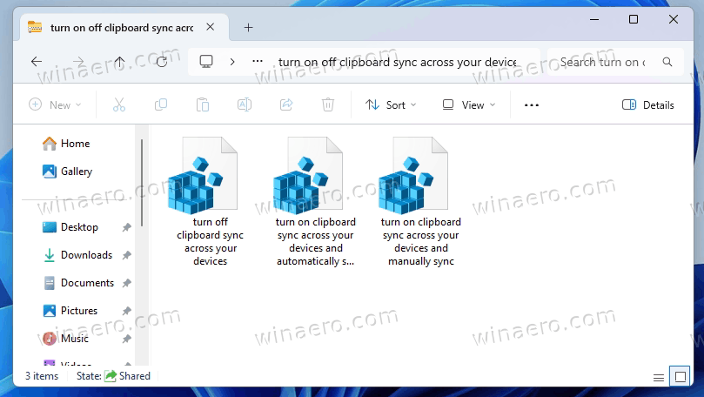Toggle the Details pane button
The height and width of the screenshot is (397, 704).
[648, 105]
